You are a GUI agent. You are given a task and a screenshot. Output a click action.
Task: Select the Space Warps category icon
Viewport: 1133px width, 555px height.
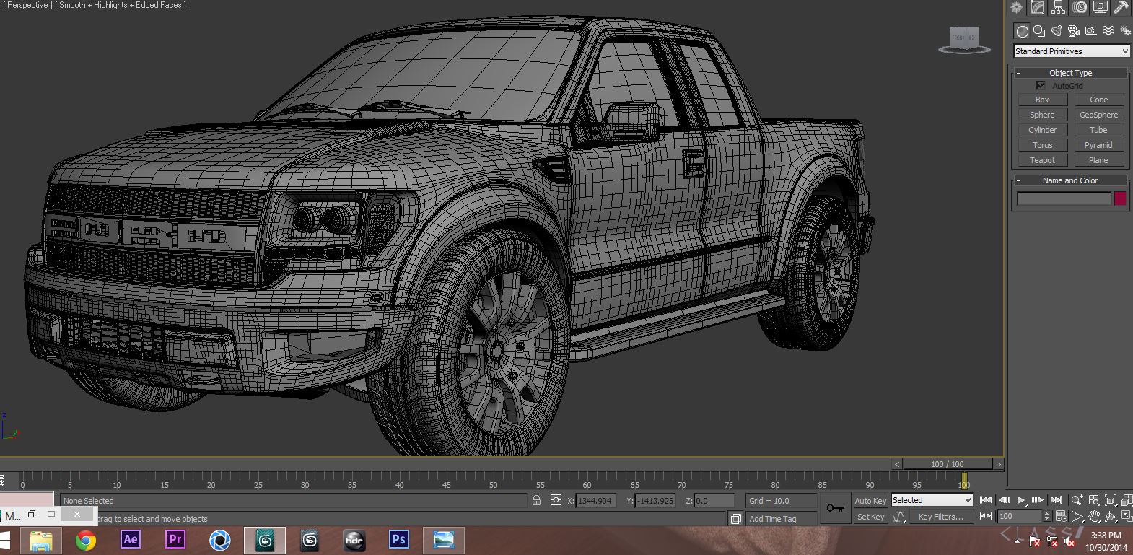(1108, 31)
